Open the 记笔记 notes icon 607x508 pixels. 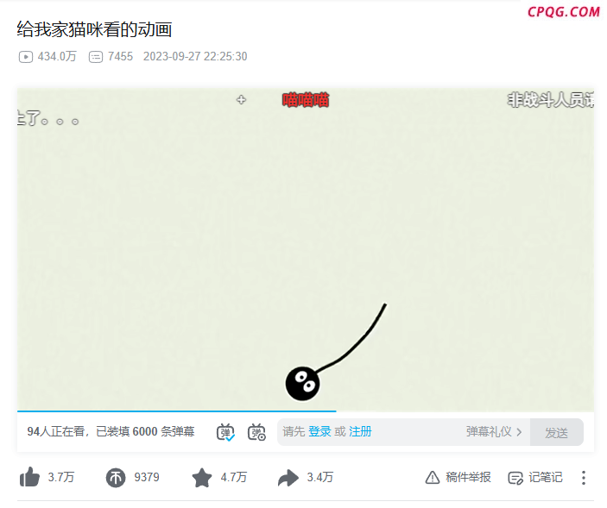(x=515, y=478)
